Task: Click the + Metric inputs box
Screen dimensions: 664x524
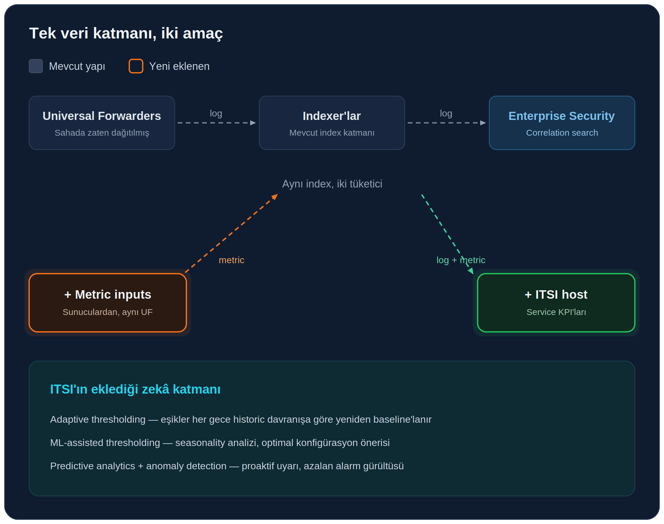Action: pos(108,302)
